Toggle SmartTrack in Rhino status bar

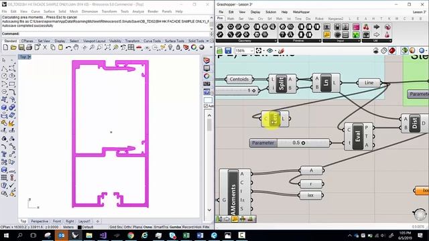coord(161,227)
